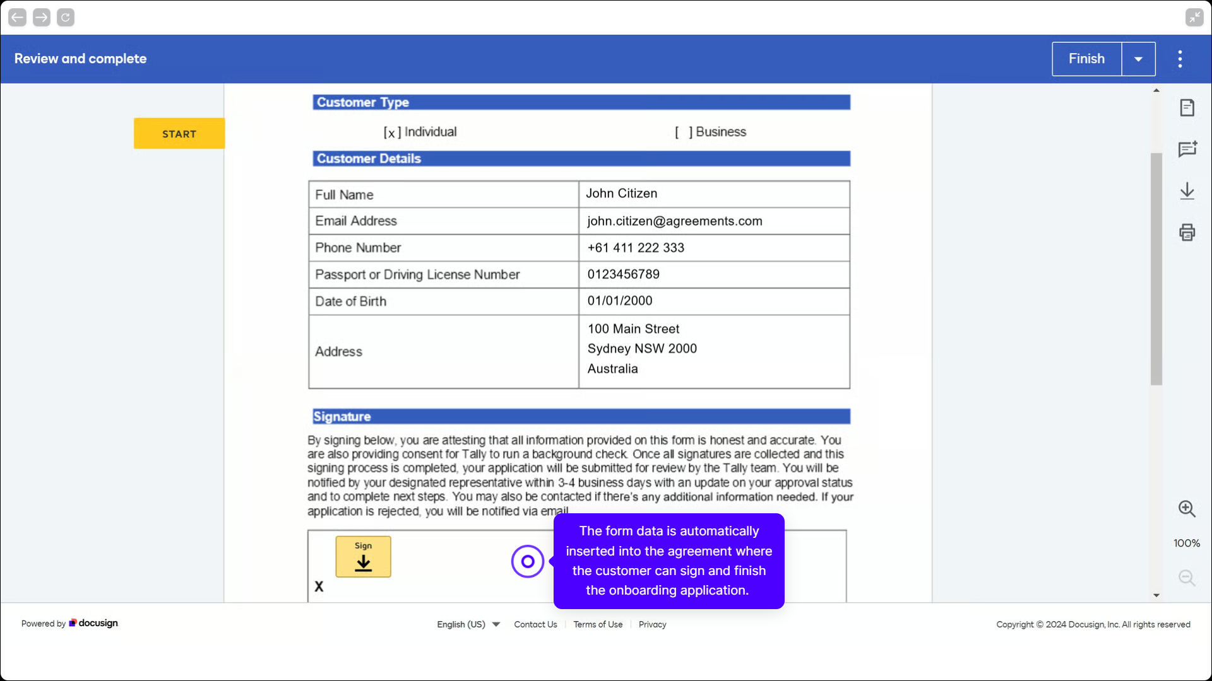Click the Finish button
This screenshot has width=1212, height=681.
pyautogui.click(x=1086, y=59)
